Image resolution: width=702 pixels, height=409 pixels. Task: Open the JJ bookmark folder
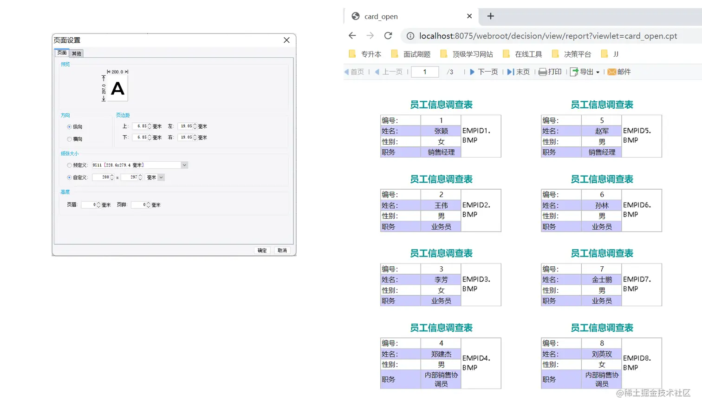610,54
